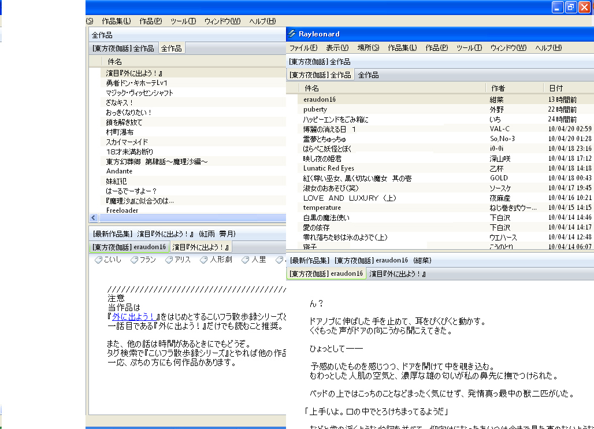Minimize the rear window using its title bar button
Screen dimensions: 594x429
pyautogui.click(x=557, y=7)
